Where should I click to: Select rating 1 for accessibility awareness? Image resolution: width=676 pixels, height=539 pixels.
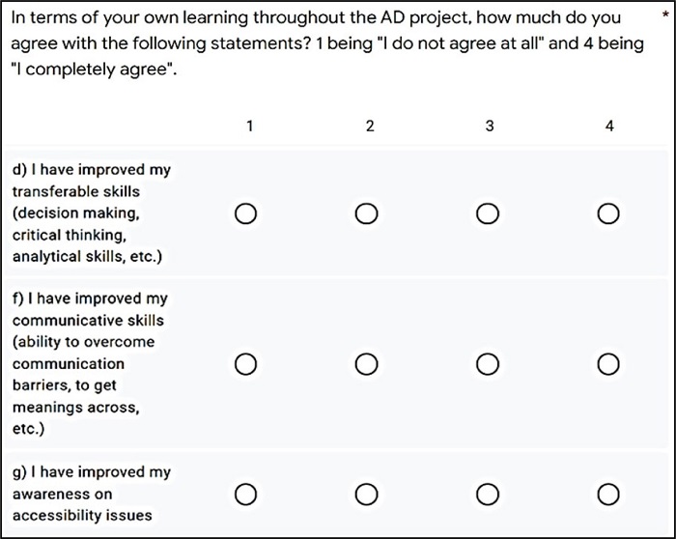[245, 495]
